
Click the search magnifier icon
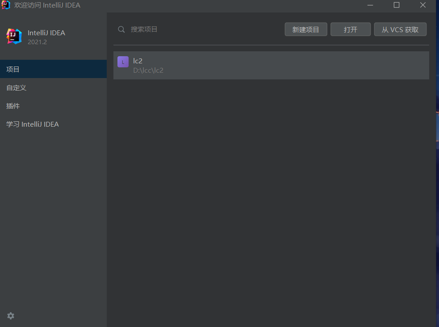[x=121, y=29]
